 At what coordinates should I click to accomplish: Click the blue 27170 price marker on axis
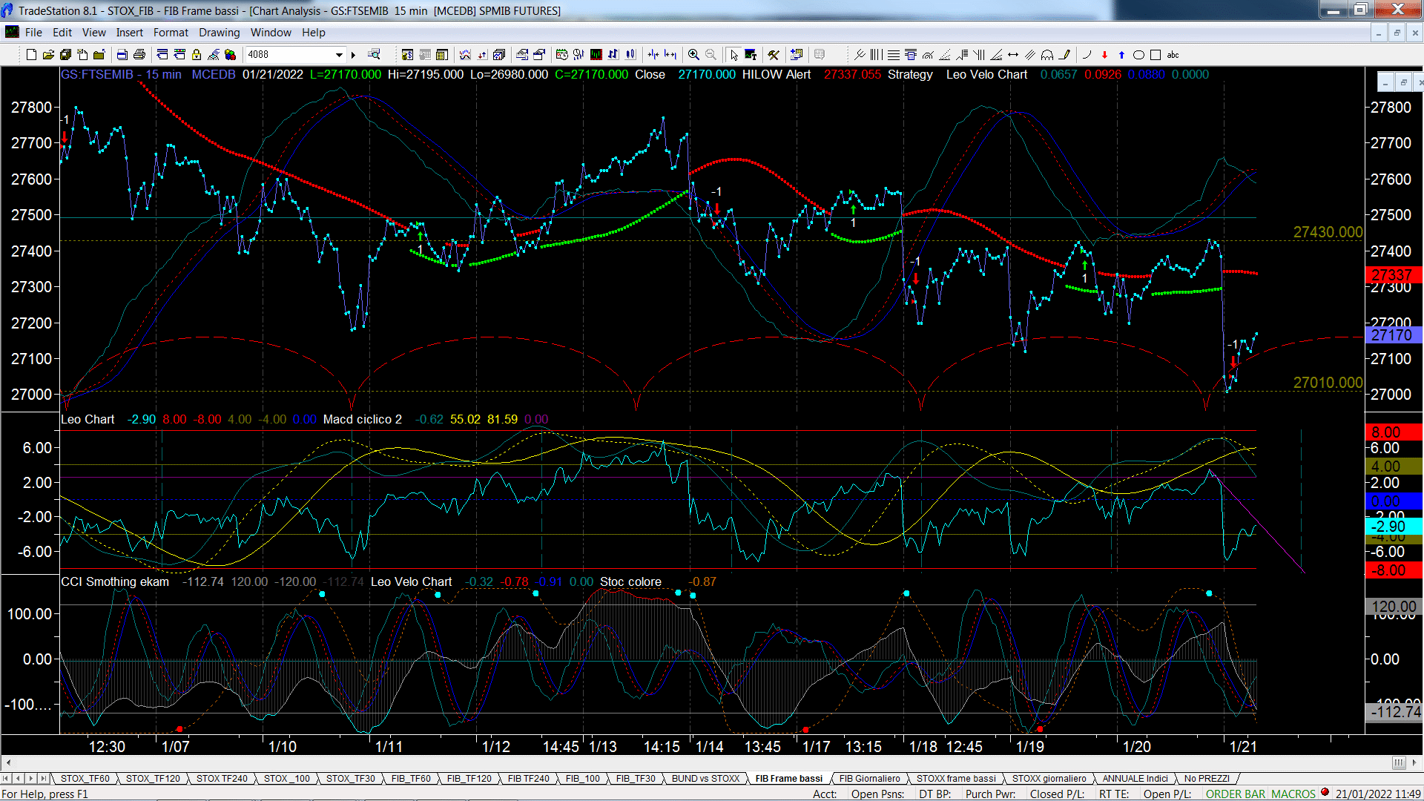coord(1393,334)
